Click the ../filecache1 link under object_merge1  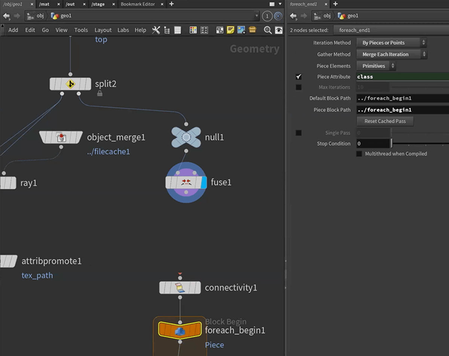point(109,152)
